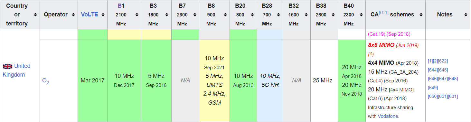471x122 pixels.
Task: Sort the B1 2100 MHz column
Action: tap(137, 15)
